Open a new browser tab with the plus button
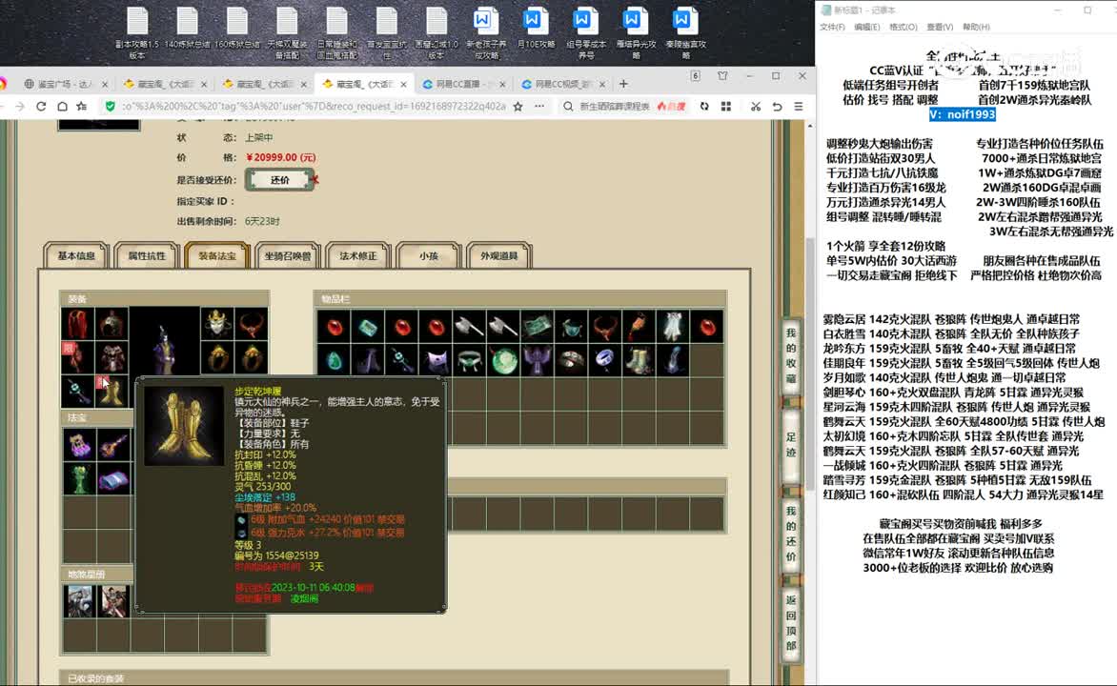 (x=623, y=84)
